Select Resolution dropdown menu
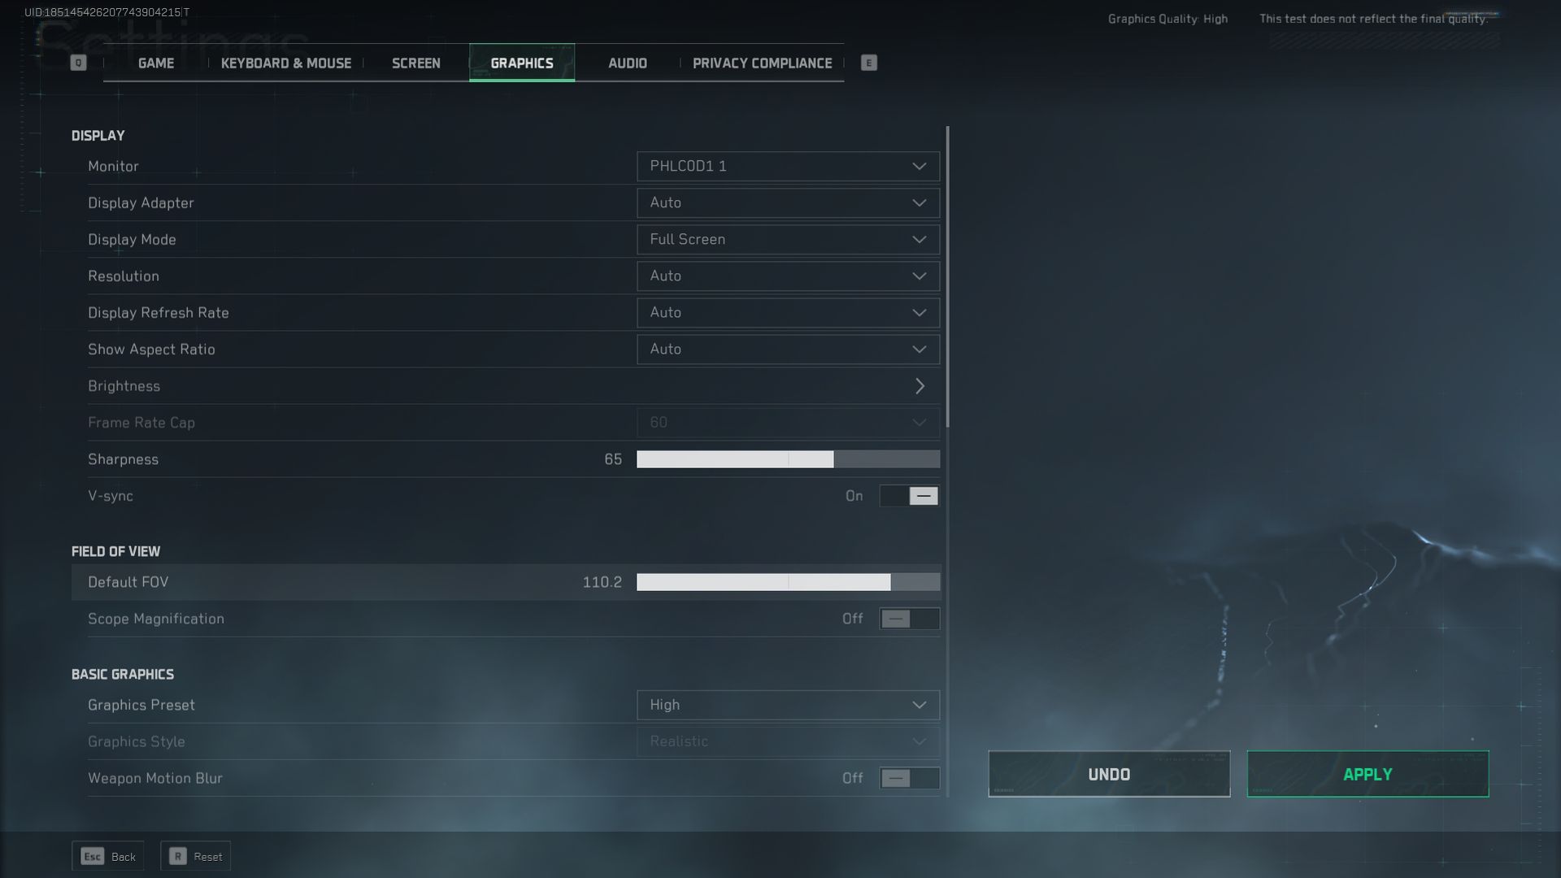Image resolution: width=1561 pixels, height=878 pixels. [x=788, y=276]
